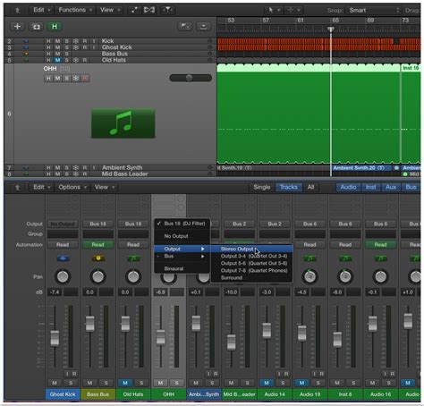The width and height of the screenshot is (424, 406).
Task: Select the Ambient Synth track in the list
Action: tap(122, 167)
